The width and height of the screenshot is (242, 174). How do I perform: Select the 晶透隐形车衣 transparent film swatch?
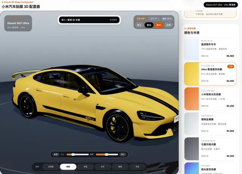210,49
